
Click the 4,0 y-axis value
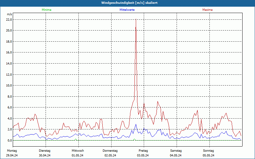[x=10, y=118]
